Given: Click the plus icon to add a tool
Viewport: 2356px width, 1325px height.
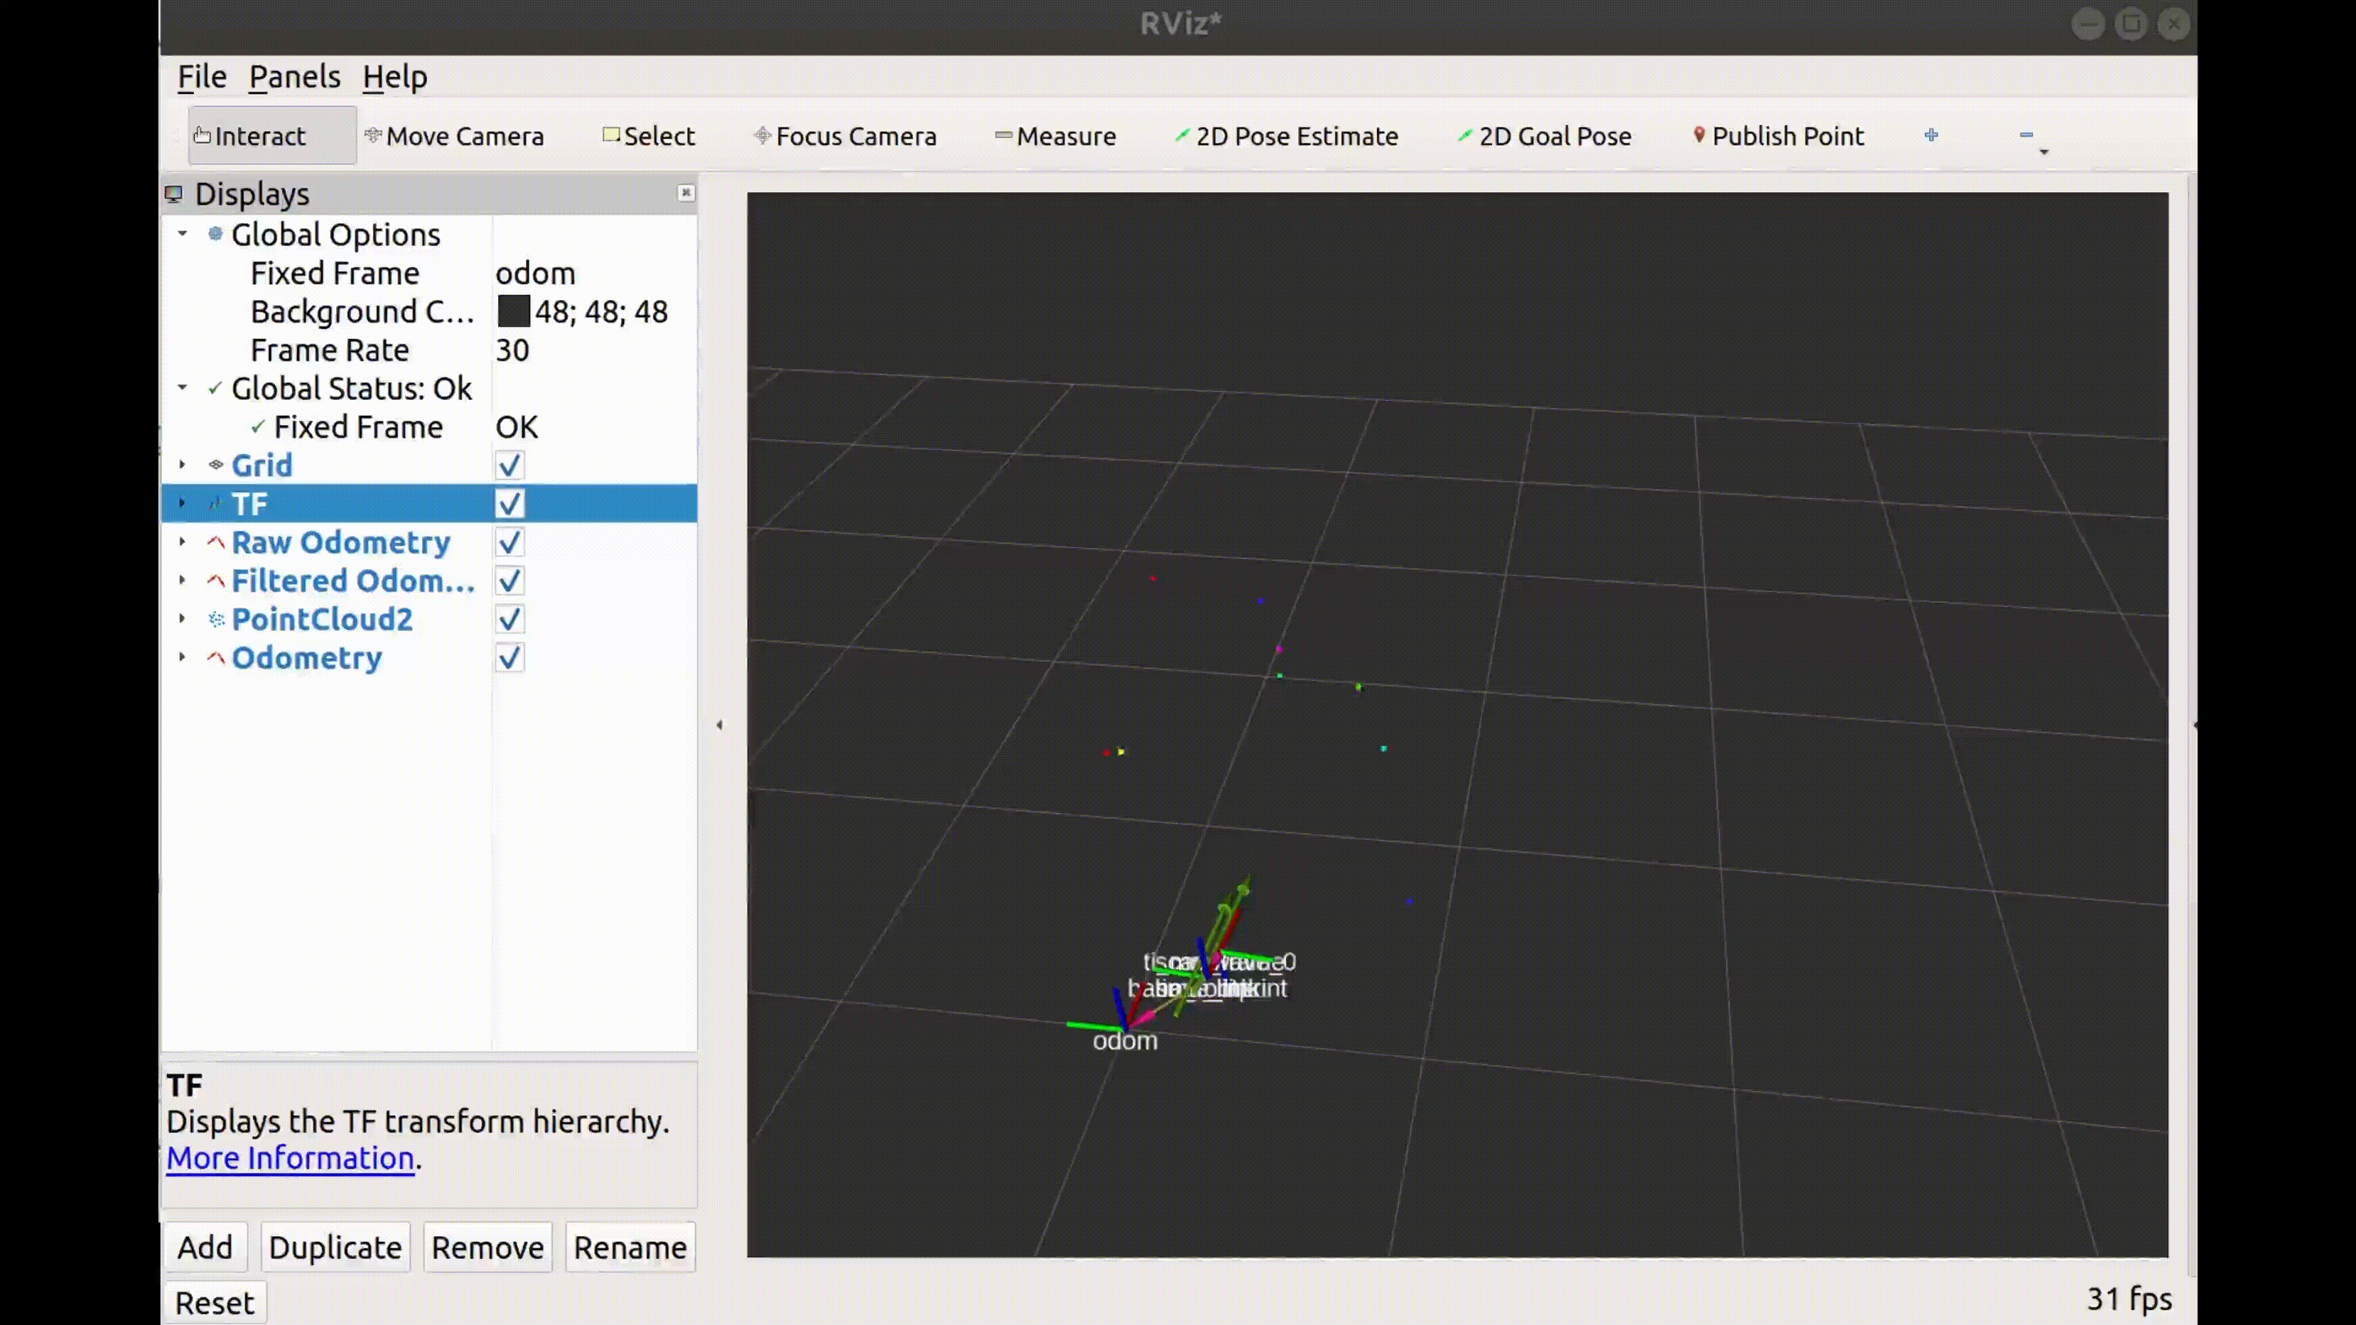Looking at the screenshot, I should (1931, 136).
